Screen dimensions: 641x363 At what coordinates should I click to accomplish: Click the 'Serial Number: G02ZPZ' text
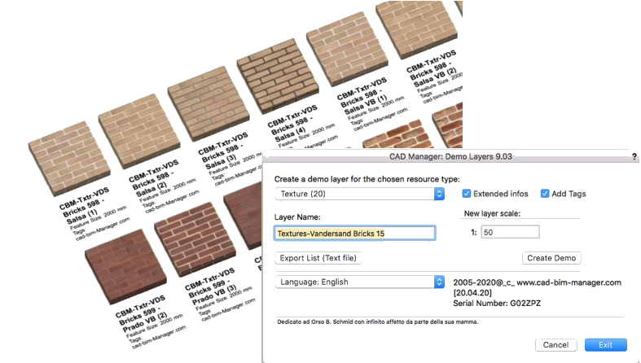point(497,304)
